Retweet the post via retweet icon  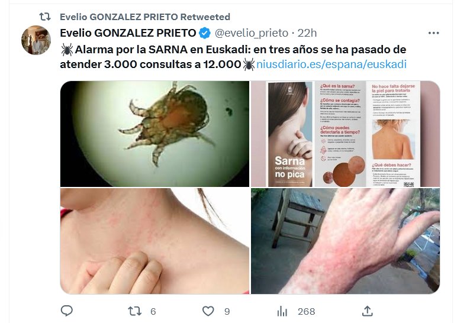point(134,311)
